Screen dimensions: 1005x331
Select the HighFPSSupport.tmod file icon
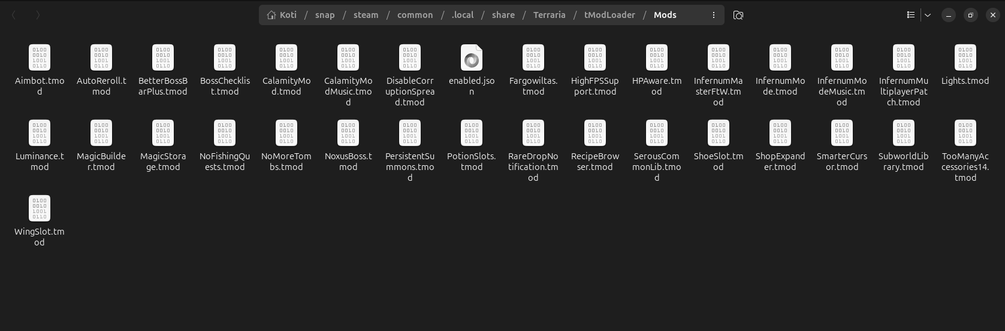point(595,57)
